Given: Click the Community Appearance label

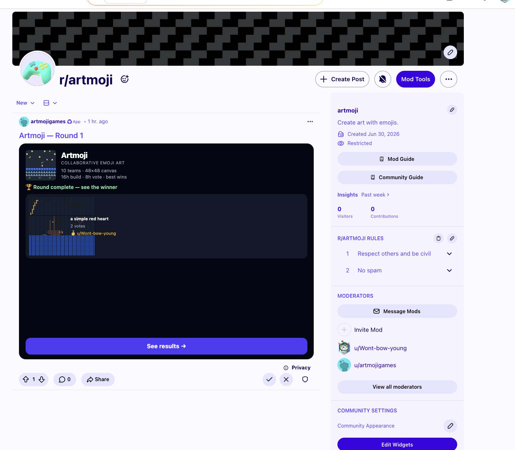Looking at the screenshot, I should pyautogui.click(x=366, y=426).
